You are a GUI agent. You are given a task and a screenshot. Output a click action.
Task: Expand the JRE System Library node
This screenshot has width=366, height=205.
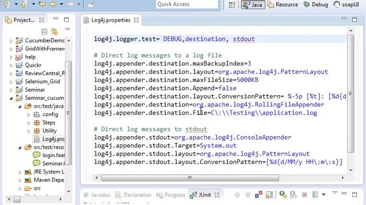pyautogui.click(x=20, y=172)
